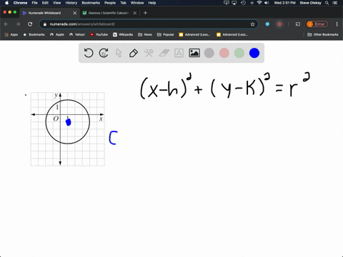Select the text box tool

[x=179, y=53]
